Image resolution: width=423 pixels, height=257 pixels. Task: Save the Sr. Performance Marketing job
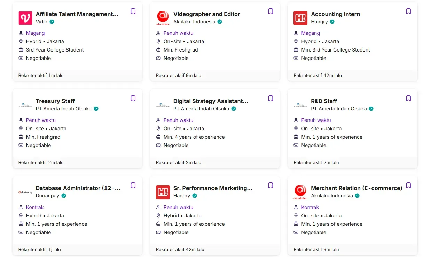pos(271,186)
